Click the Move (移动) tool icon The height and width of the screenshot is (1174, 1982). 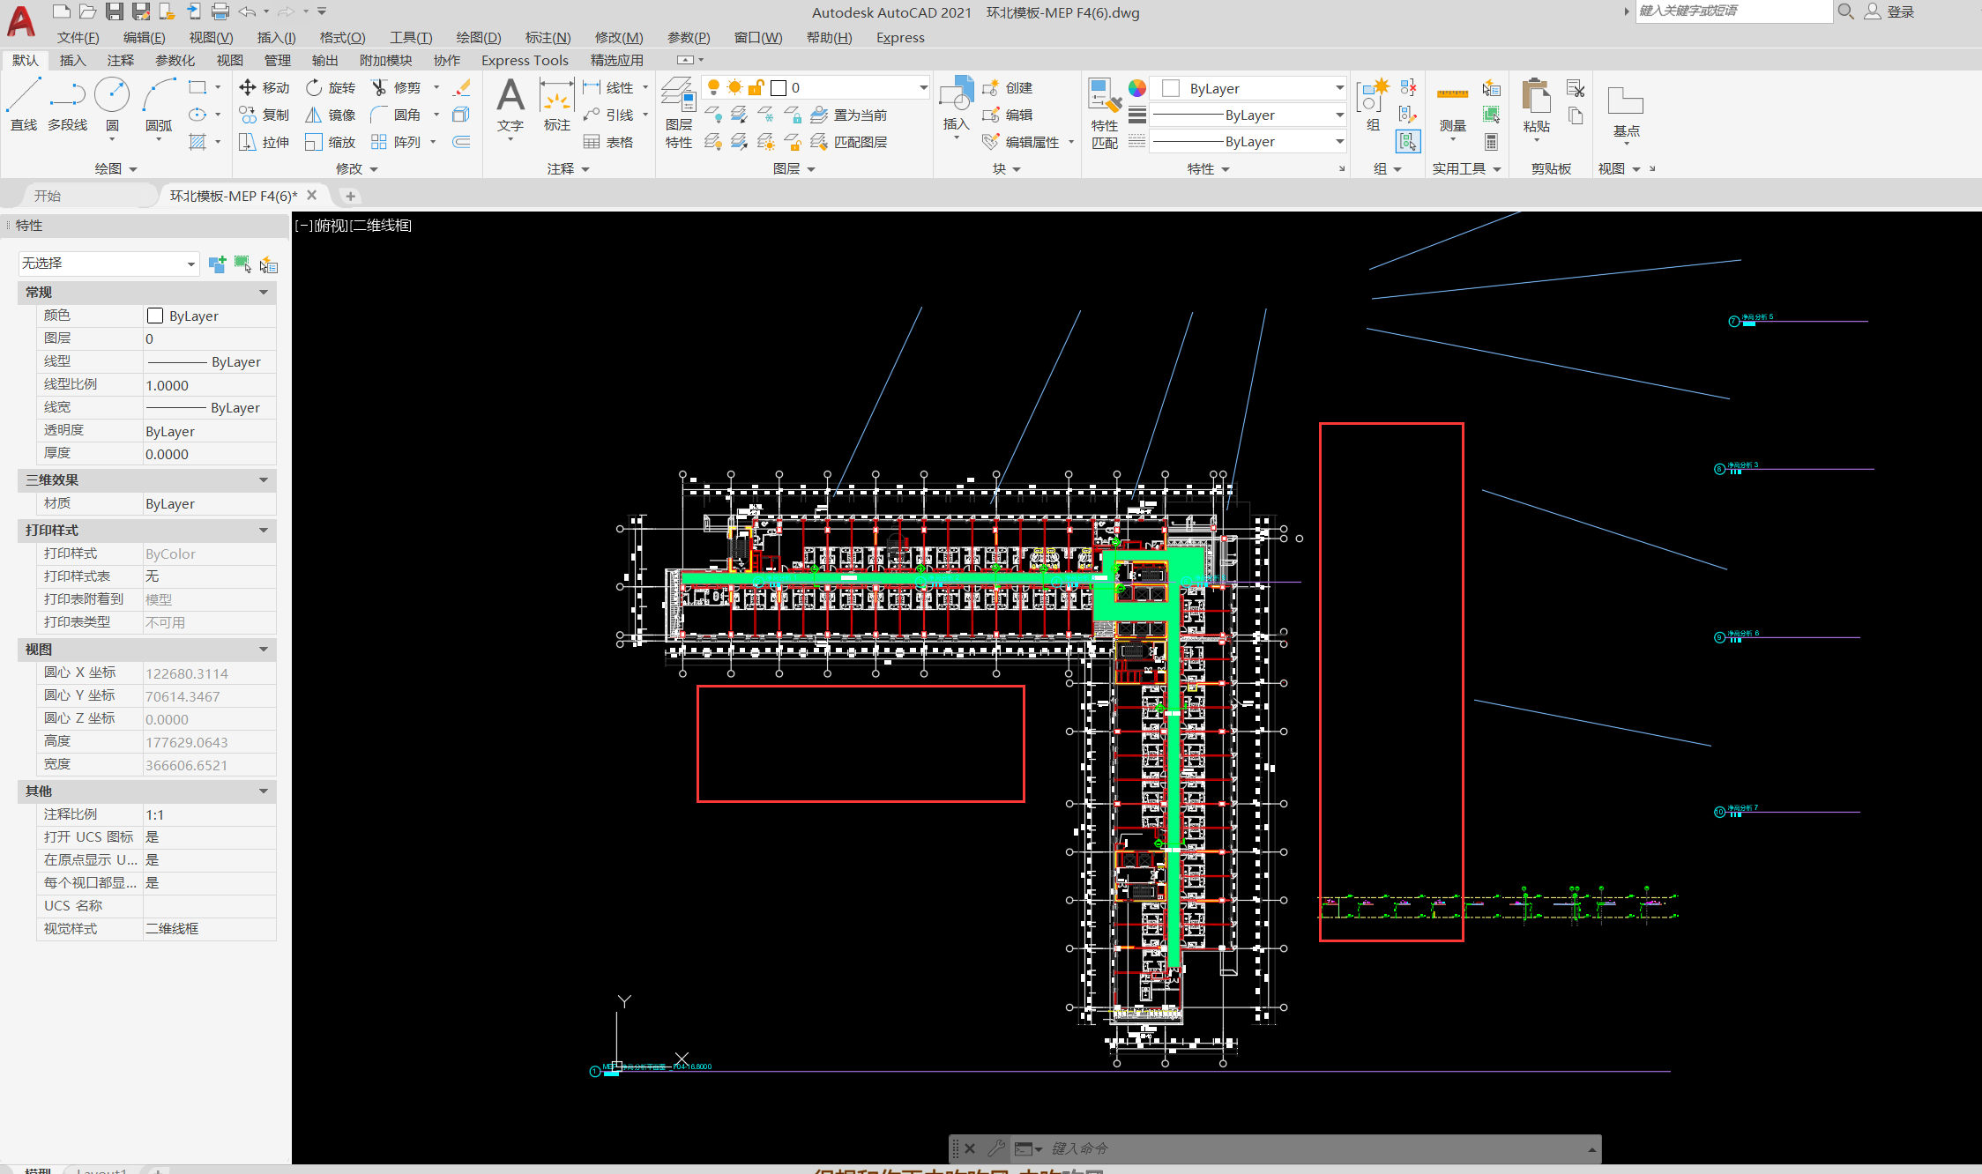coord(248,87)
